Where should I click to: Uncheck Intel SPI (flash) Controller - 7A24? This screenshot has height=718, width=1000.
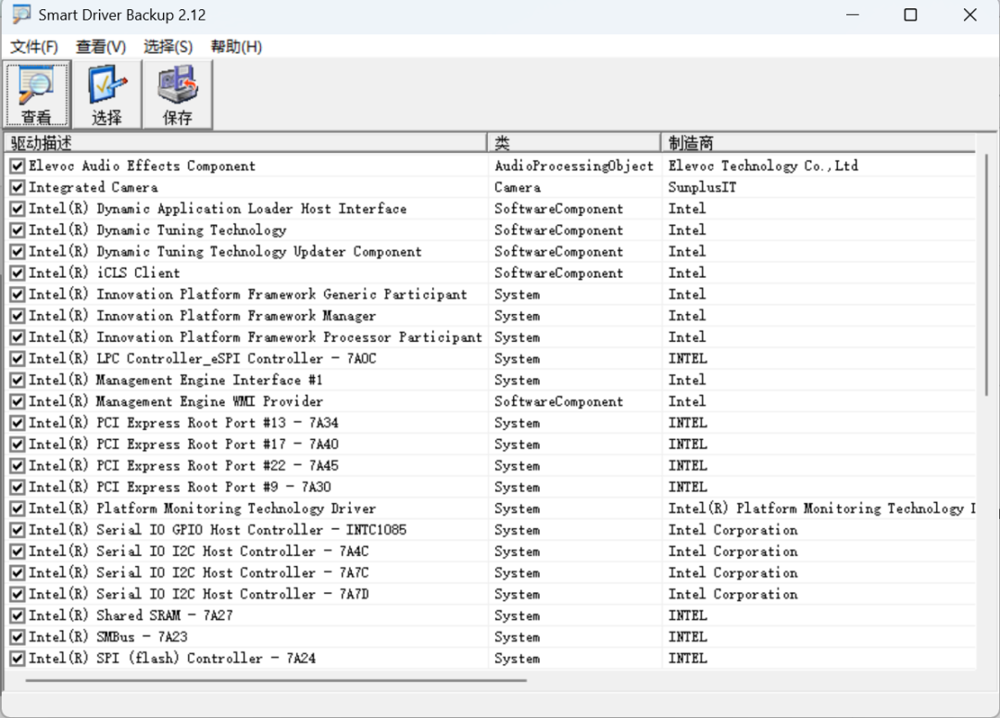pos(18,659)
